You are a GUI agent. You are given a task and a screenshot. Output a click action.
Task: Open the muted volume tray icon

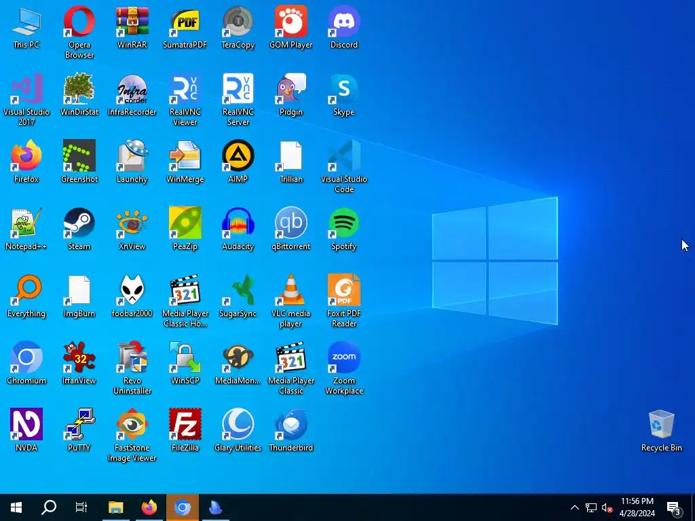[x=607, y=507]
